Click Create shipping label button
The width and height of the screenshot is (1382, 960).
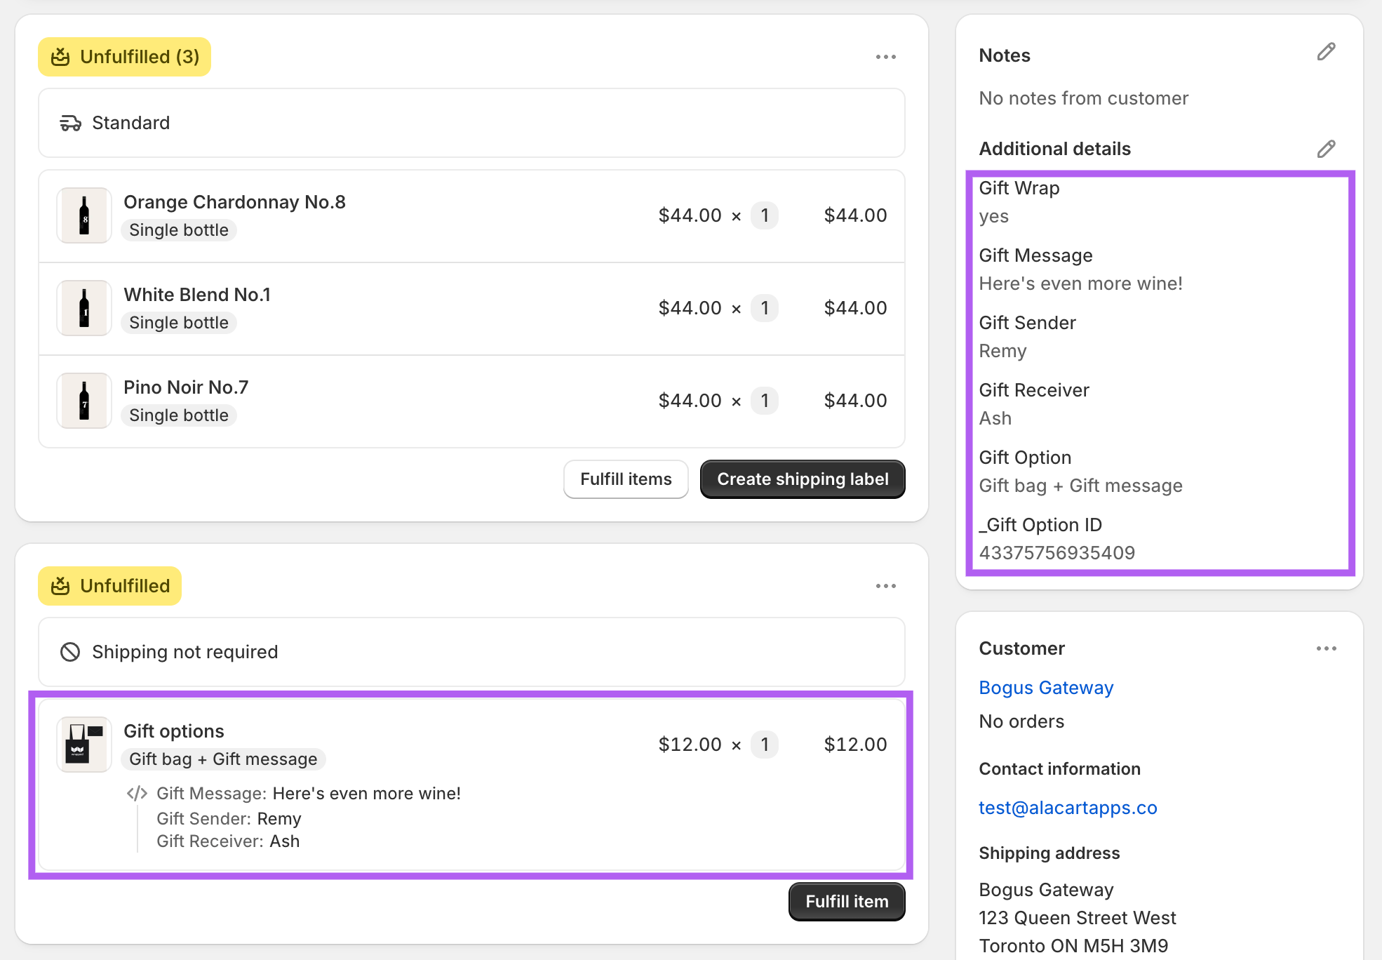[x=803, y=479]
